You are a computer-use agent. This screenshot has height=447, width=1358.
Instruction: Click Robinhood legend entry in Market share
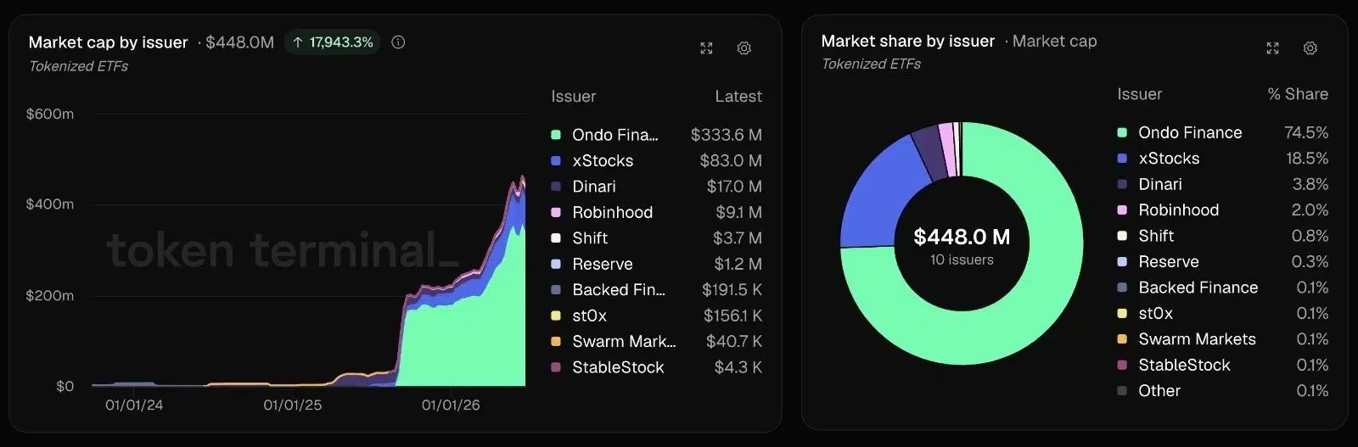coord(1222,210)
